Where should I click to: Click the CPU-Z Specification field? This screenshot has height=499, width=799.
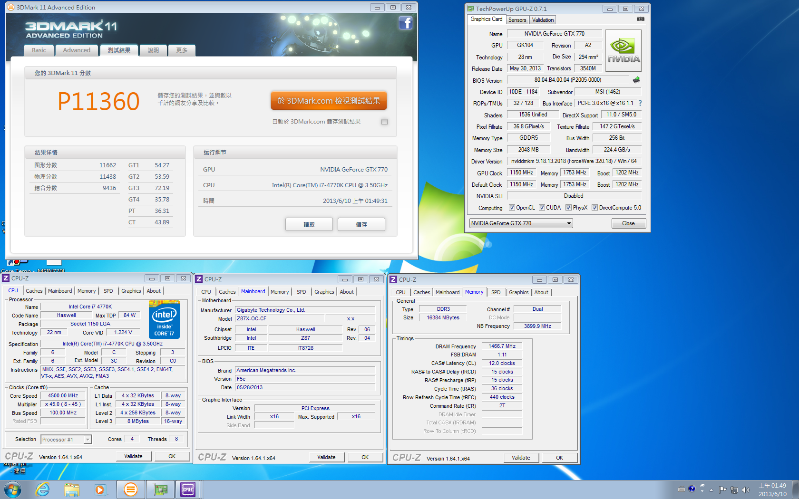click(x=113, y=344)
